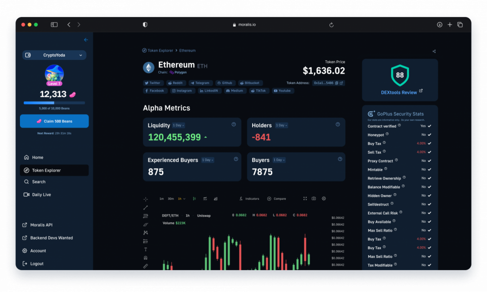Click the Claim 500 Beans button
487x292 pixels.
[54, 121]
